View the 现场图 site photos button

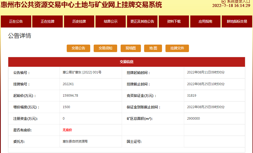point(131,48)
